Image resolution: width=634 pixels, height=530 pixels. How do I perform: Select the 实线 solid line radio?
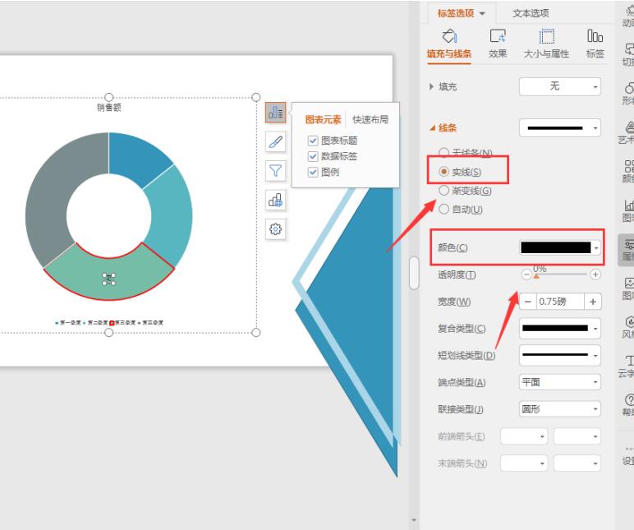coord(443,172)
